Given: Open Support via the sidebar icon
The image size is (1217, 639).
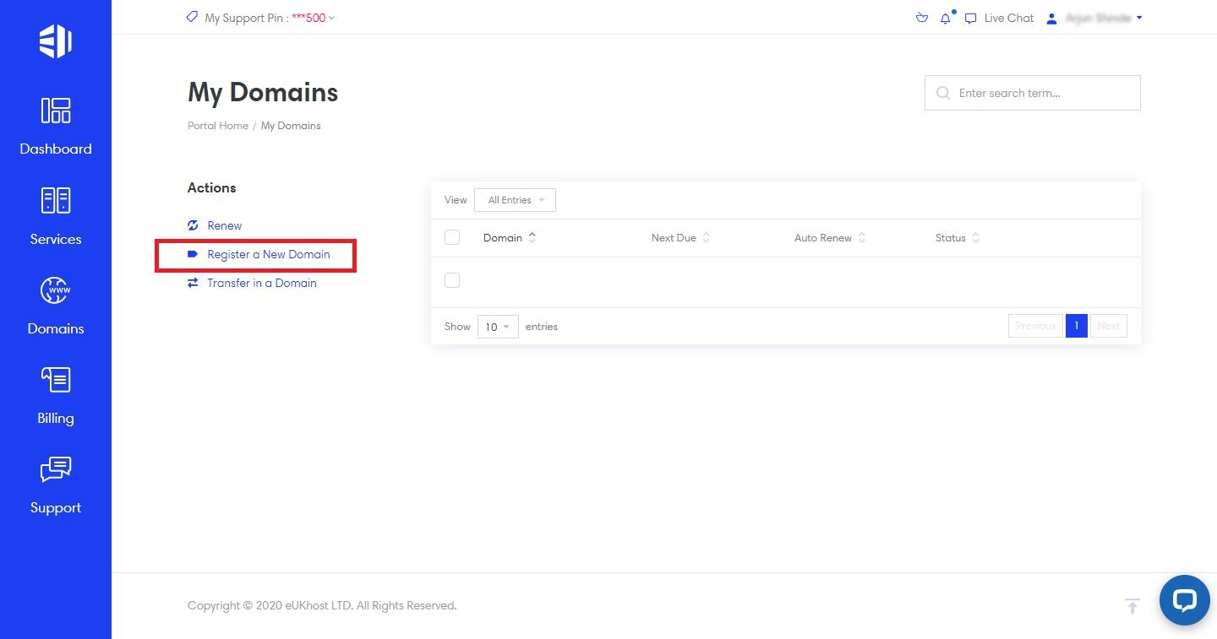Looking at the screenshot, I should coord(56,484).
